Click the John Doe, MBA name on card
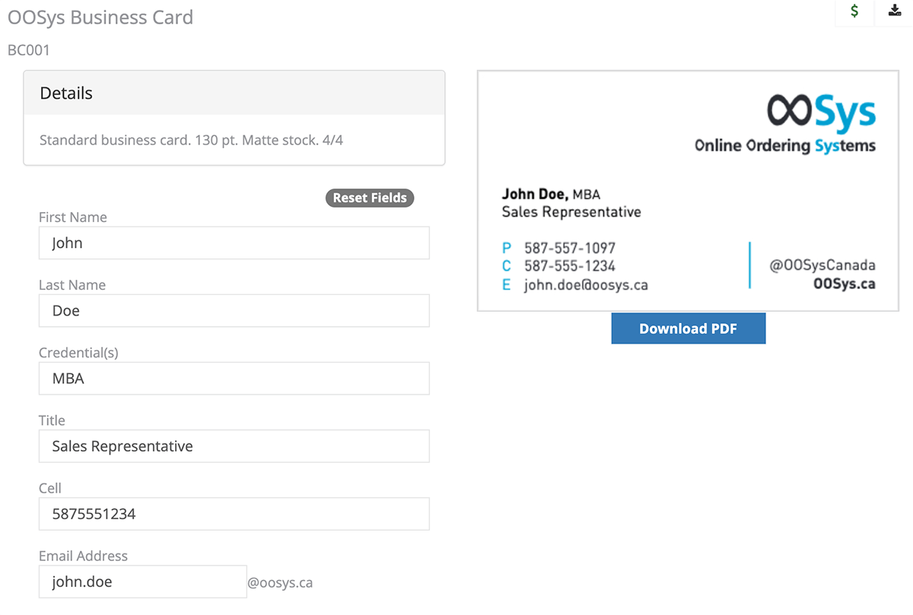This screenshot has height=615, width=913. pos(551,195)
